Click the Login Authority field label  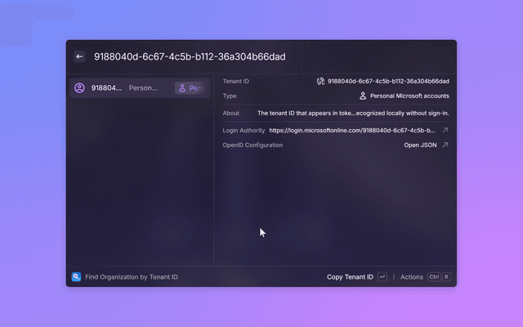click(244, 130)
